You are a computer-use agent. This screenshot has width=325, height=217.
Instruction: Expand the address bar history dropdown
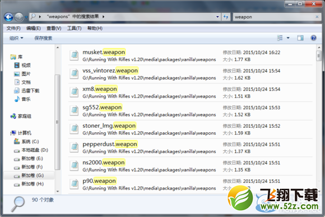(217, 17)
